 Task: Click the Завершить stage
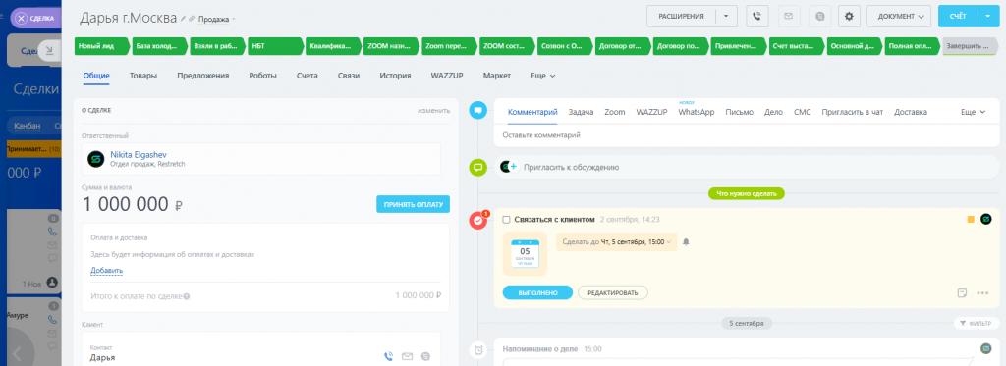[x=971, y=47]
